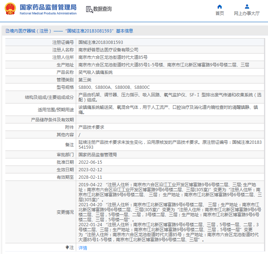Image resolution: width=268 pixels, height=254 pixels.
Task: Click the registration number value 国械注准20183081593
Action: coord(101,42)
